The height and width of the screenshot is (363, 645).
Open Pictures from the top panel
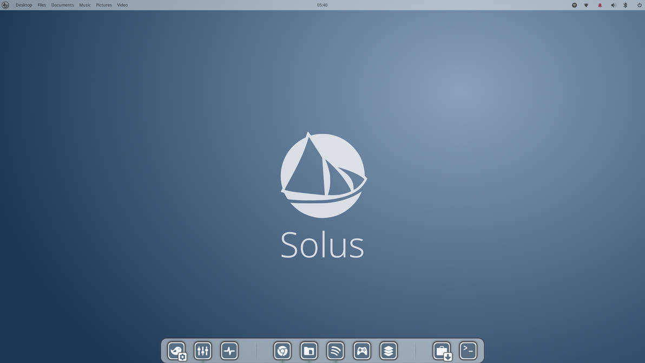pos(103,5)
